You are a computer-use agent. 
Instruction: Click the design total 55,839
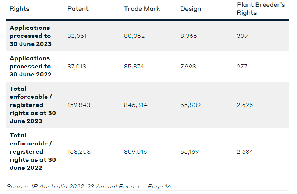[190, 105]
